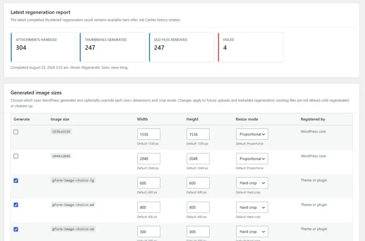
Task: Uncheck generate for gform-image-choice-lg
Action: [16, 181]
